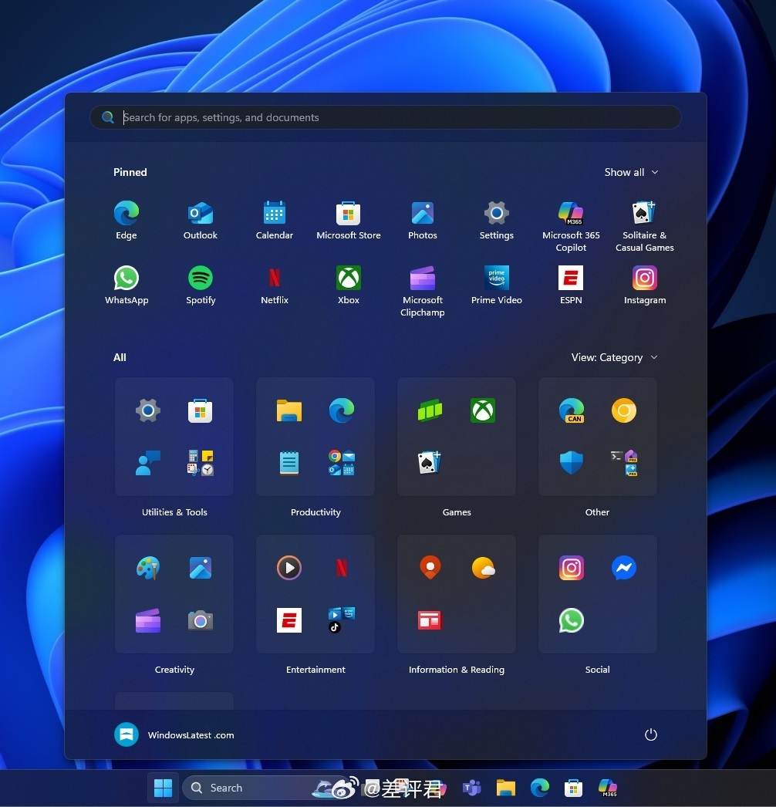Open ESPN in the Entertainment category
The height and width of the screenshot is (807, 776).
[289, 620]
